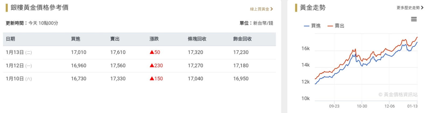Select the 1月13日 table row date
Viewport: 431px width, 113px height.
click(15, 52)
